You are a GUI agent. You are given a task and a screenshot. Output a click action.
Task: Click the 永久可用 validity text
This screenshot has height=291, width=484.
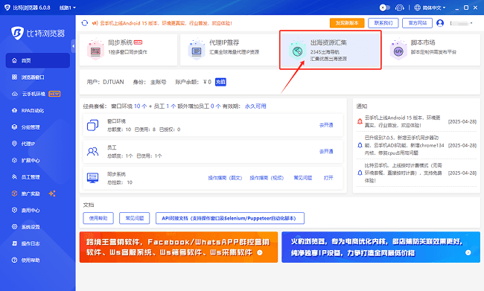tap(255, 106)
